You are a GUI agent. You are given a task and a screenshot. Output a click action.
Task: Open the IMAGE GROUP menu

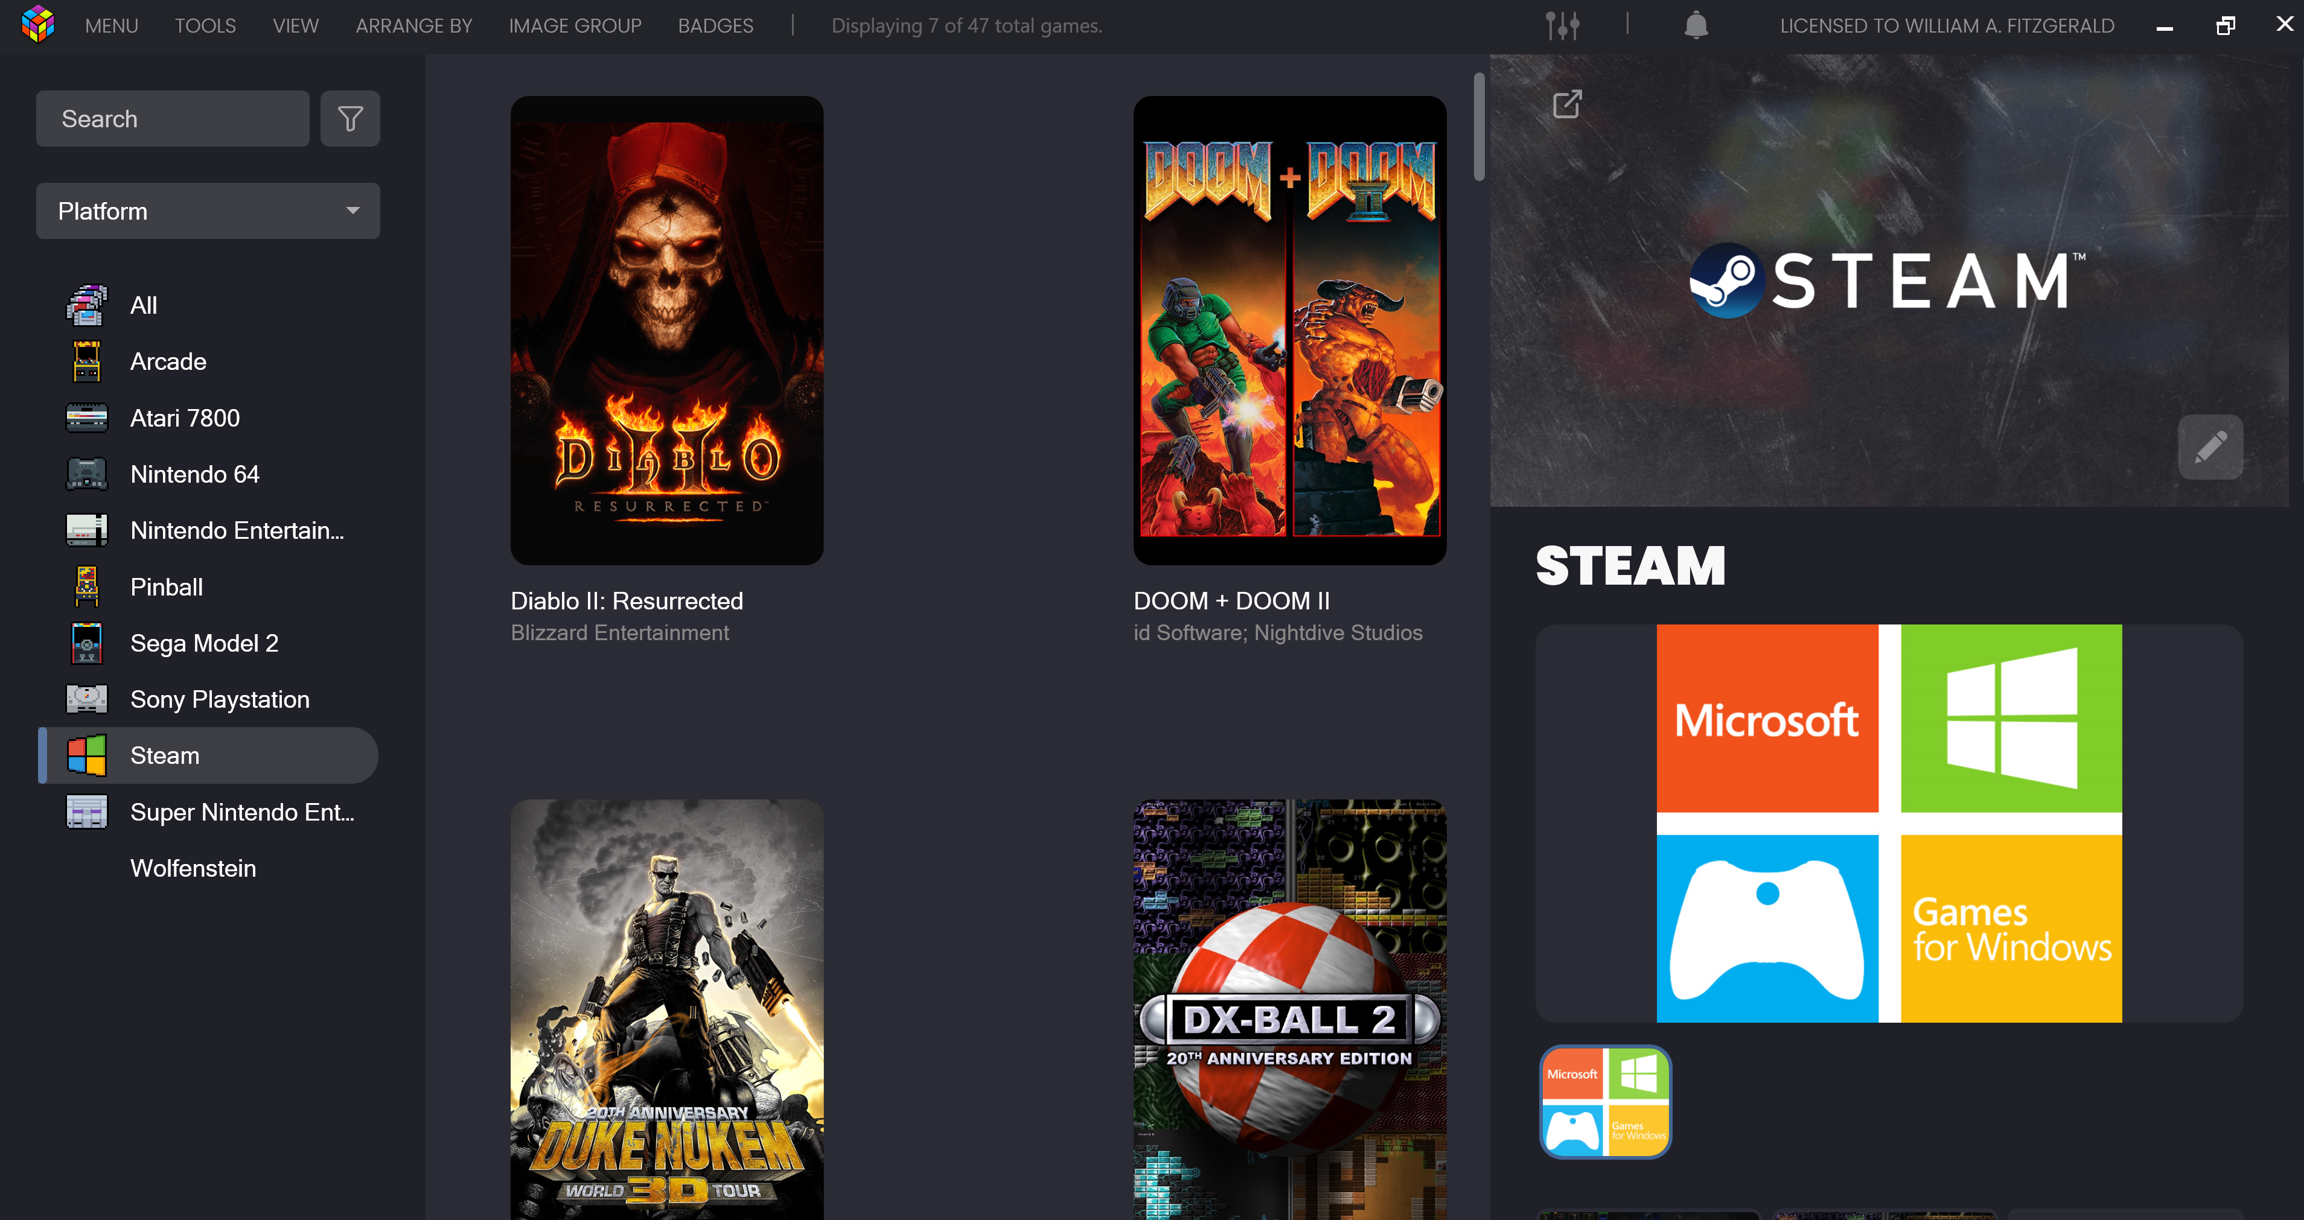click(x=574, y=26)
